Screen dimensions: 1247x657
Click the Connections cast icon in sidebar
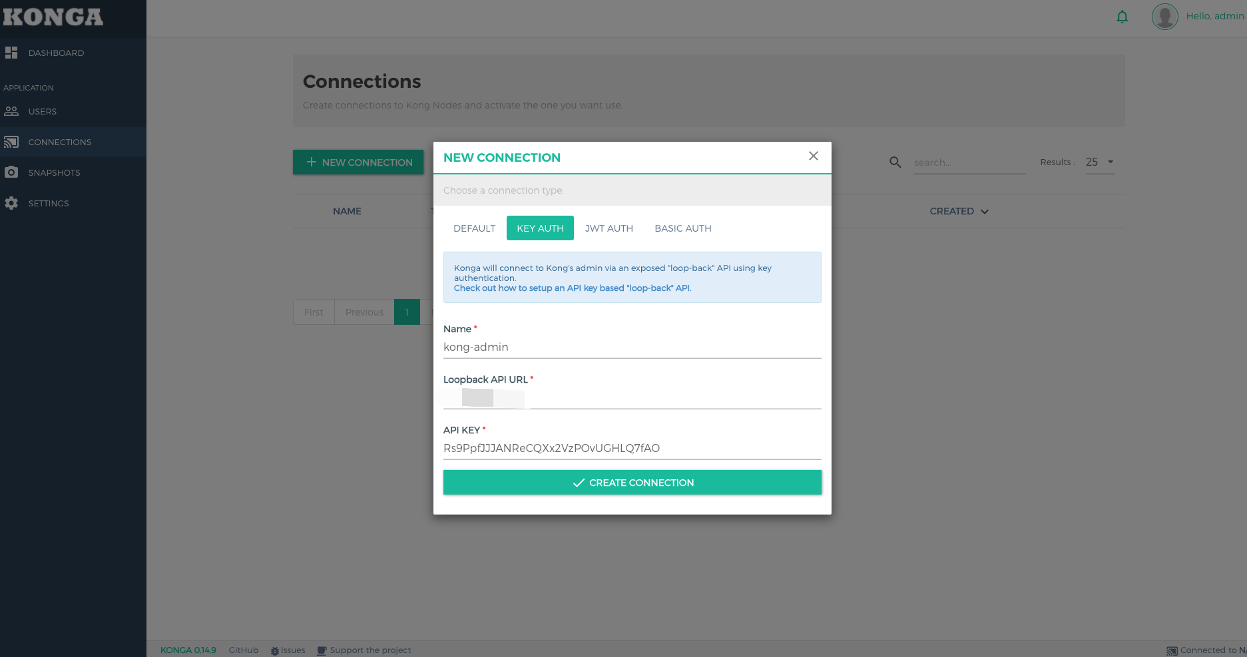coord(11,142)
